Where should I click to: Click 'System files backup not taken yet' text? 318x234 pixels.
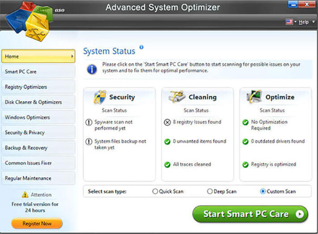(x=120, y=144)
